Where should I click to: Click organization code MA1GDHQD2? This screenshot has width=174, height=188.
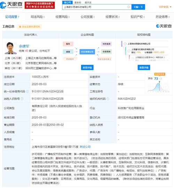click(127, 99)
